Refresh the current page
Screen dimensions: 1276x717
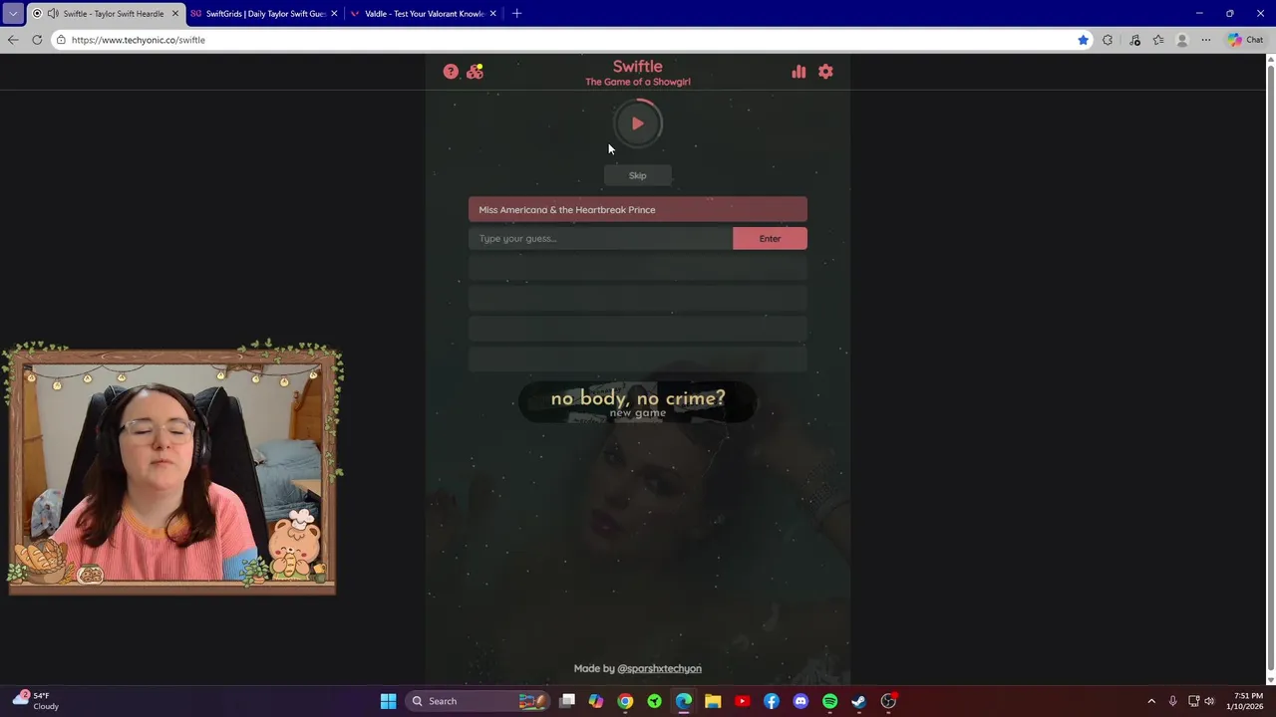[x=37, y=40]
